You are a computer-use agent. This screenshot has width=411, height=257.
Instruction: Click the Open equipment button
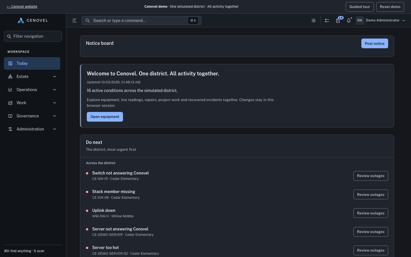pos(105,117)
